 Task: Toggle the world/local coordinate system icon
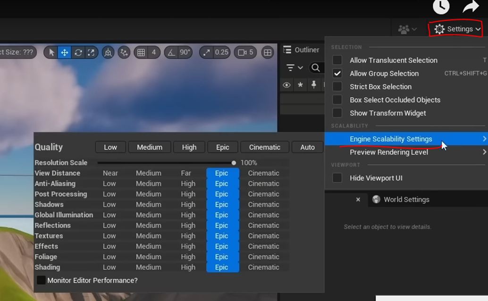(x=108, y=52)
